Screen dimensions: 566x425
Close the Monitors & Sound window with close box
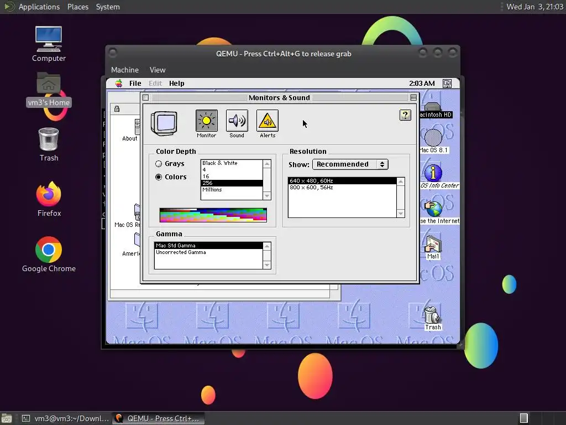[x=145, y=97]
